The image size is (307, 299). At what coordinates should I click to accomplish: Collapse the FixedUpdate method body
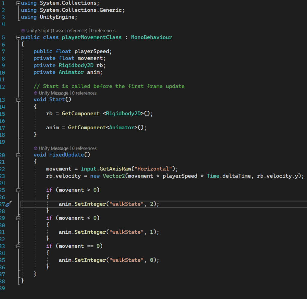(x=18, y=155)
